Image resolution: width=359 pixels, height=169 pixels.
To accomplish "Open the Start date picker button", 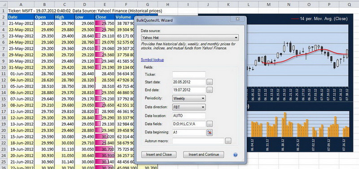I will click(210, 82).
